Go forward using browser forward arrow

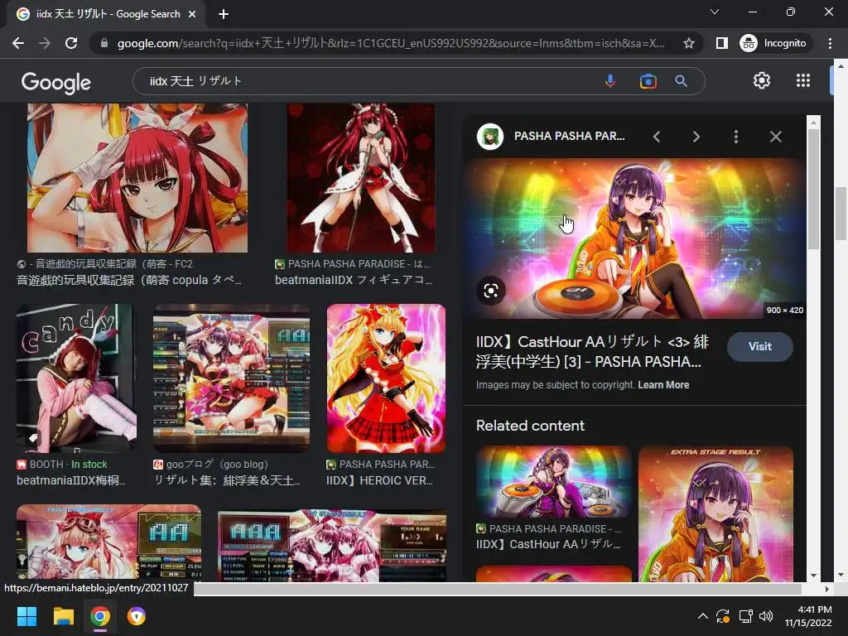pos(45,43)
